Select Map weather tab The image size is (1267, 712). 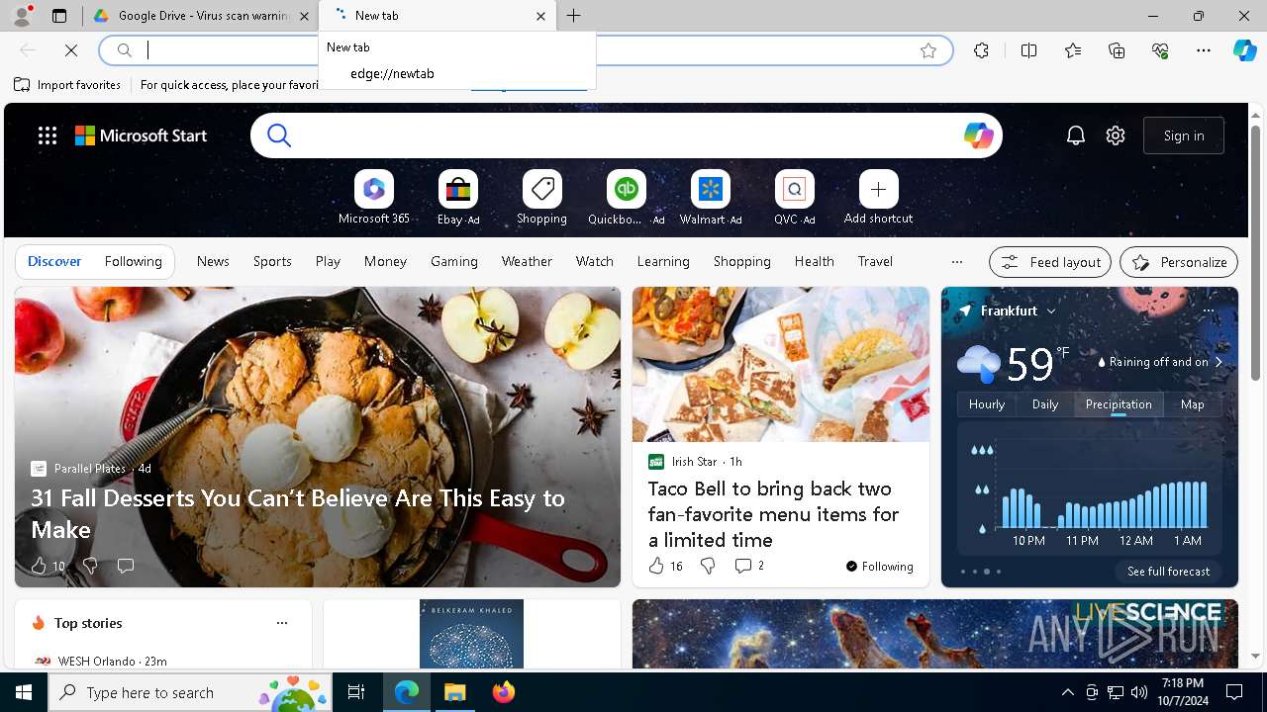(1193, 403)
